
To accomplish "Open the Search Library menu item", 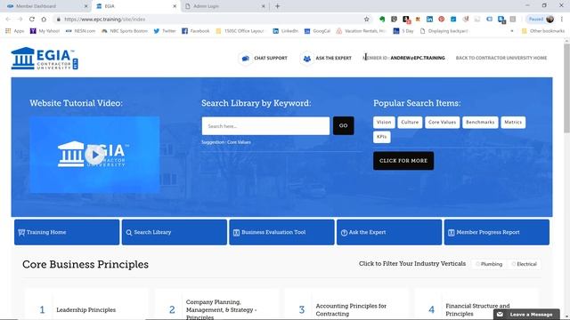I will [175, 232].
